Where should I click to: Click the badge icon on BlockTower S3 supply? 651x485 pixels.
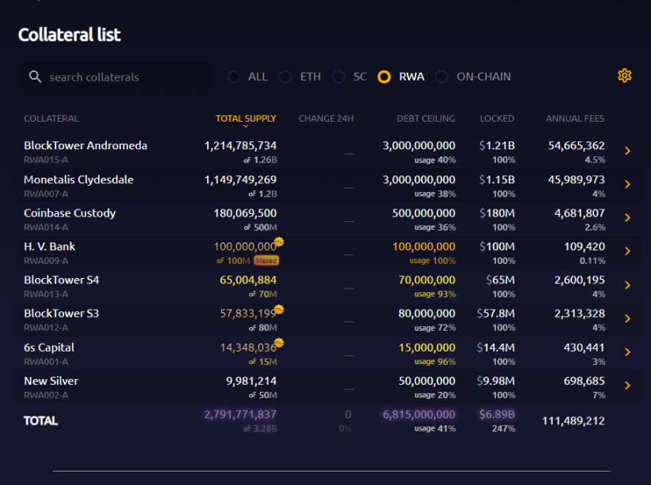(x=279, y=309)
